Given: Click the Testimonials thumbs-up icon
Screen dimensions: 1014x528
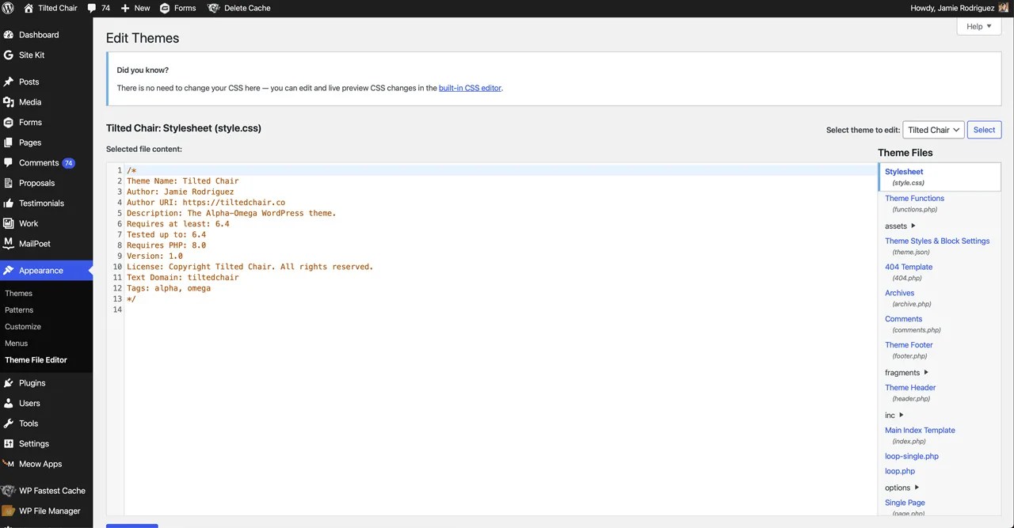Looking at the screenshot, I should click(9, 203).
